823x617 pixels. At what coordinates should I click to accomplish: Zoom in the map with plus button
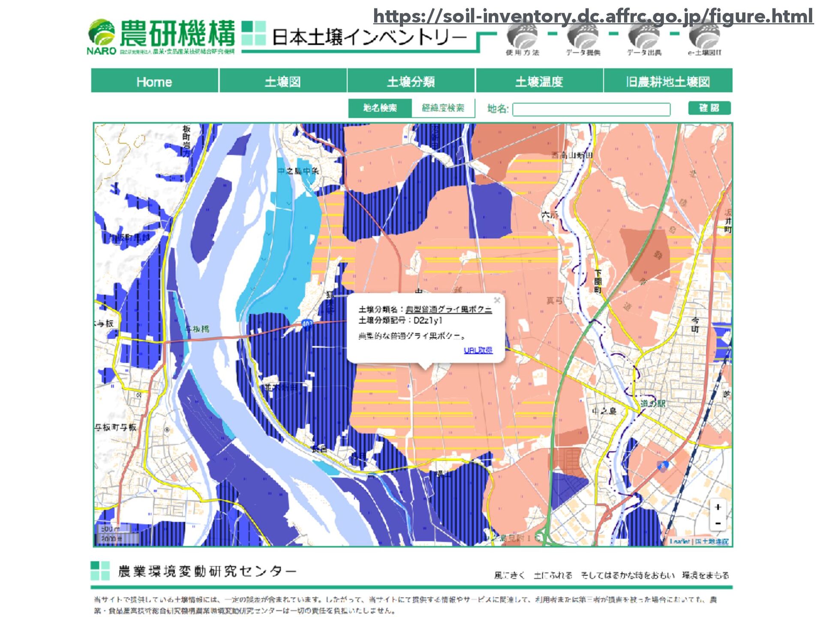(718, 507)
